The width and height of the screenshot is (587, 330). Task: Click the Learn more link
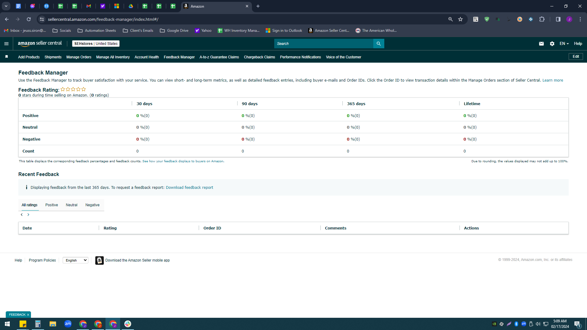(553, 80)
